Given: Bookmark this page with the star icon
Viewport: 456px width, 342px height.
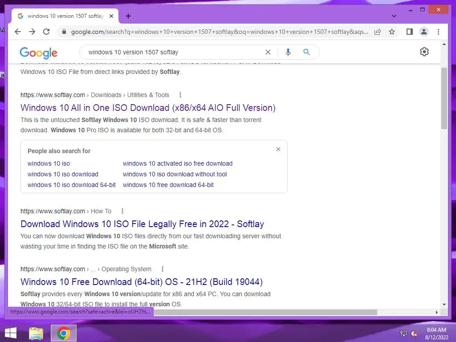Looking at the screenshot, I should pyautogui.click(x=392, y=32).
